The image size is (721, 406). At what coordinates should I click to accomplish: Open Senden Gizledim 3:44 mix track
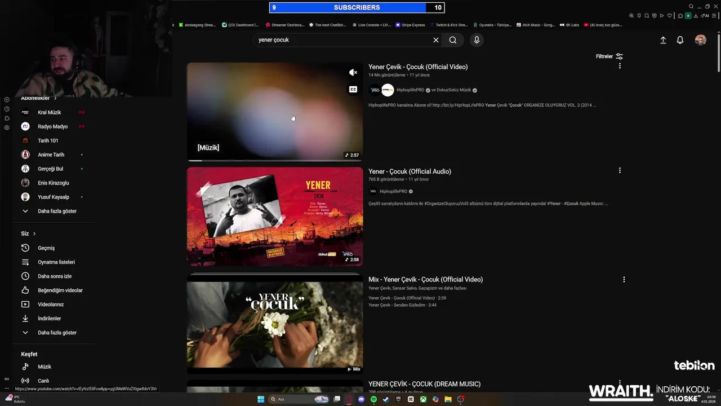click(x=402, y=305)
